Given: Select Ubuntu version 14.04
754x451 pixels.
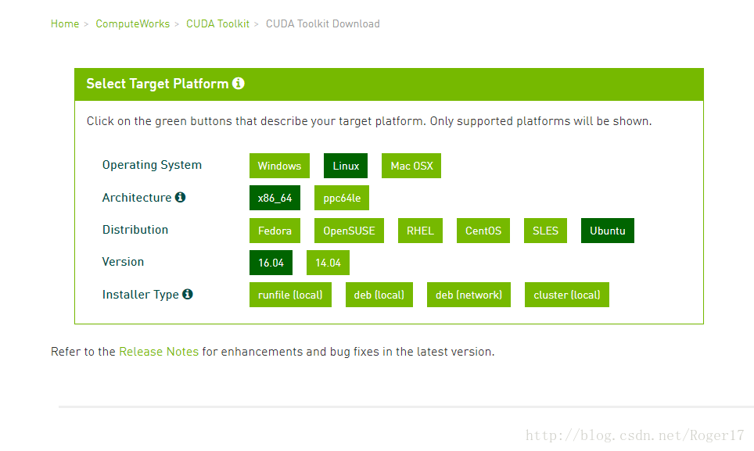Looking at the screenshot, I should 328,263.
